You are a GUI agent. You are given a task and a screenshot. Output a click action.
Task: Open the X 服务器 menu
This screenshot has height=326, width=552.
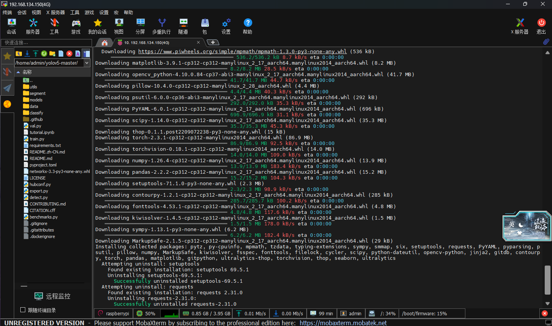pos(56,13)
